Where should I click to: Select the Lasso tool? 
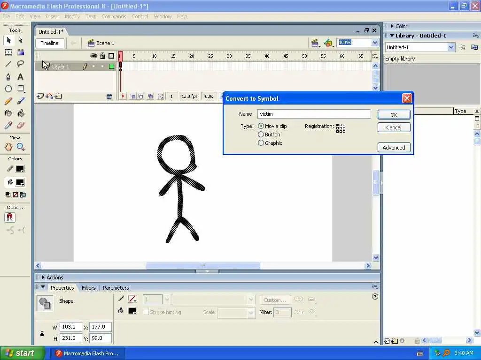[x=21, y=64]
